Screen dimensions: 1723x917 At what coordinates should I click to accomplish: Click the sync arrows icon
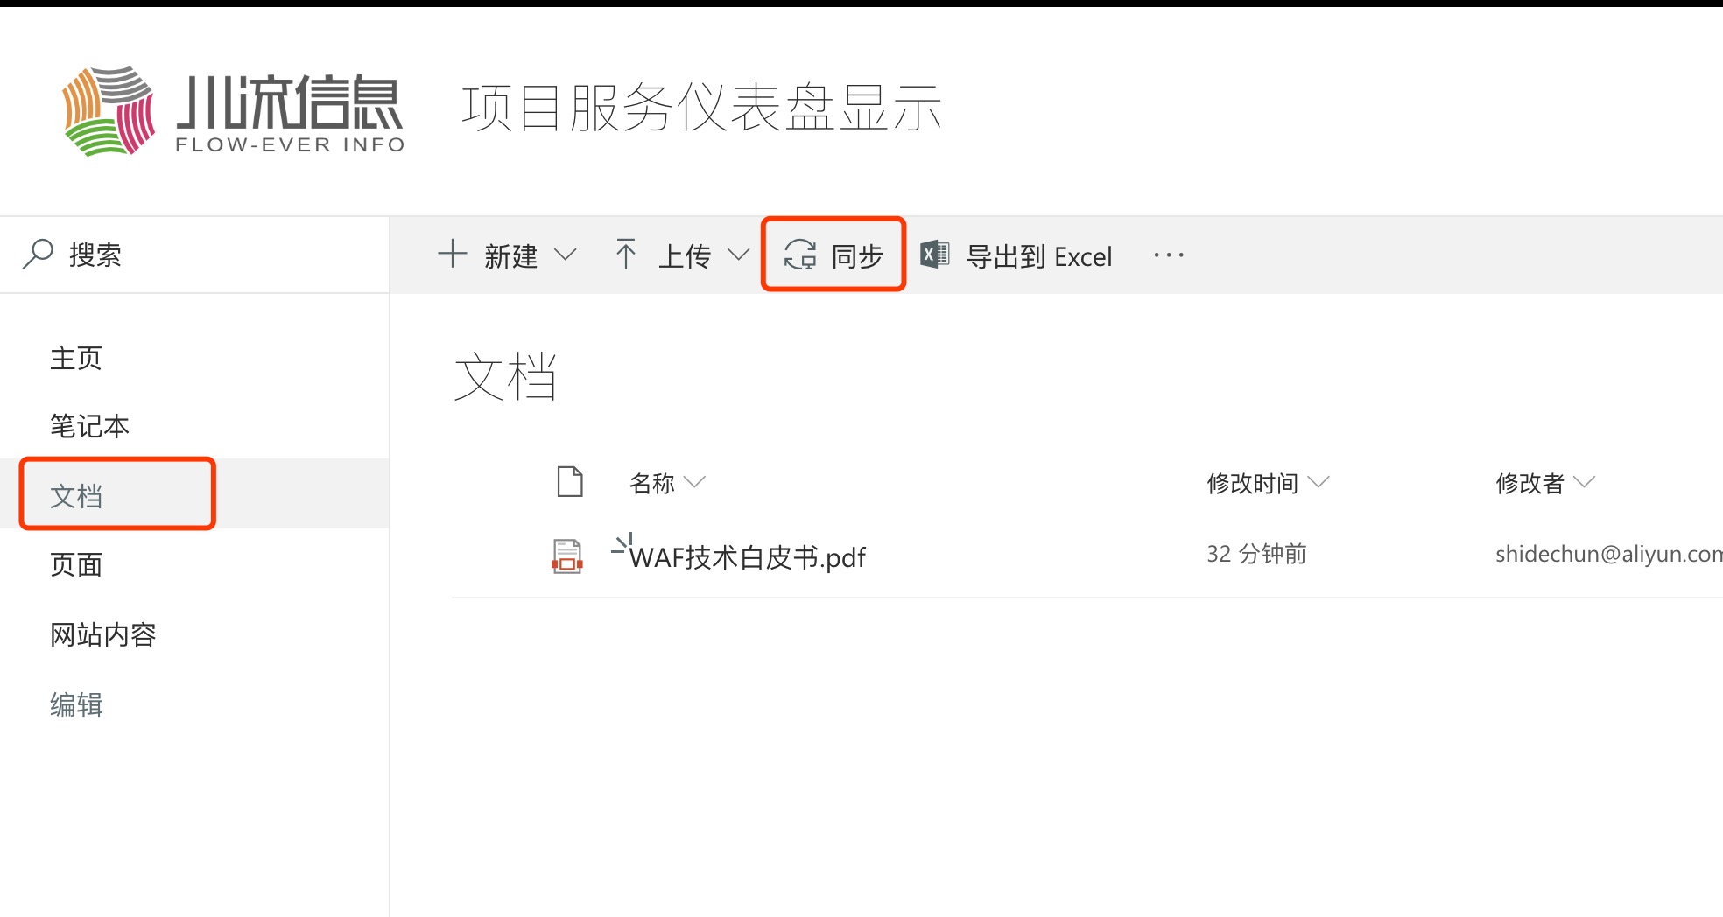(x=800, y=255)
